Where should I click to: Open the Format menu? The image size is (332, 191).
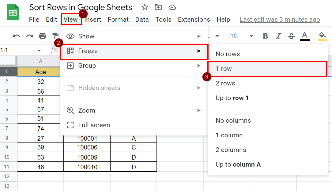pos(118,20)
